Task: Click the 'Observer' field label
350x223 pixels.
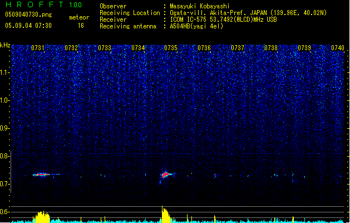Action: (x=113, y=6)
